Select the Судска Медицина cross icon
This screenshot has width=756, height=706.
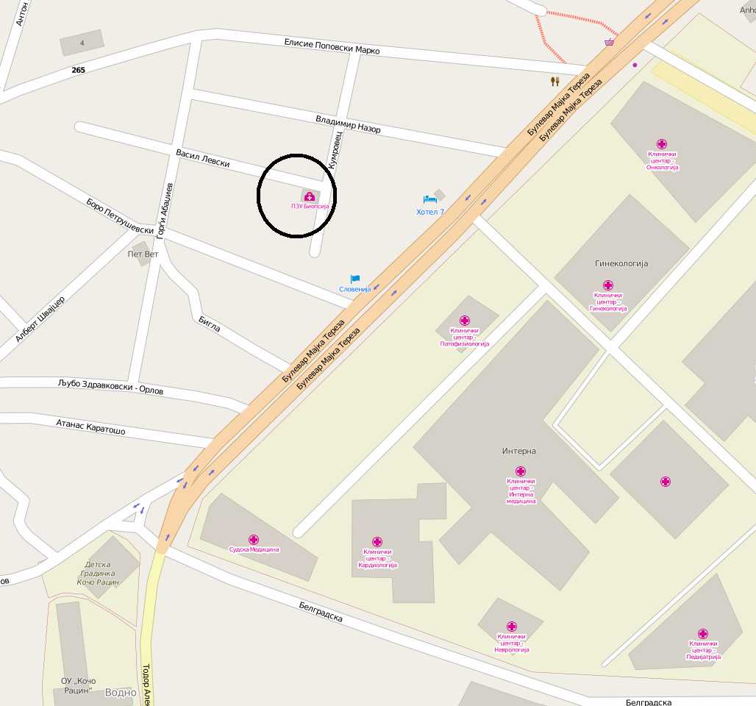254,540
